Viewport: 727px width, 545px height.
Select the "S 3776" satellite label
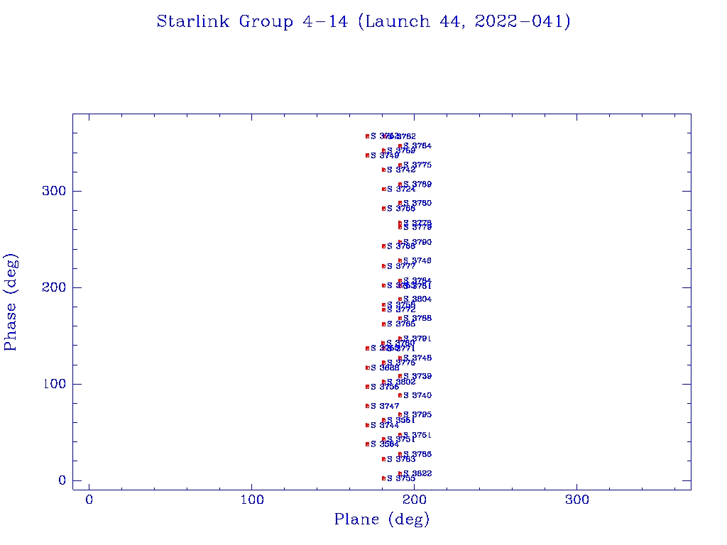(x=401, y=363)
